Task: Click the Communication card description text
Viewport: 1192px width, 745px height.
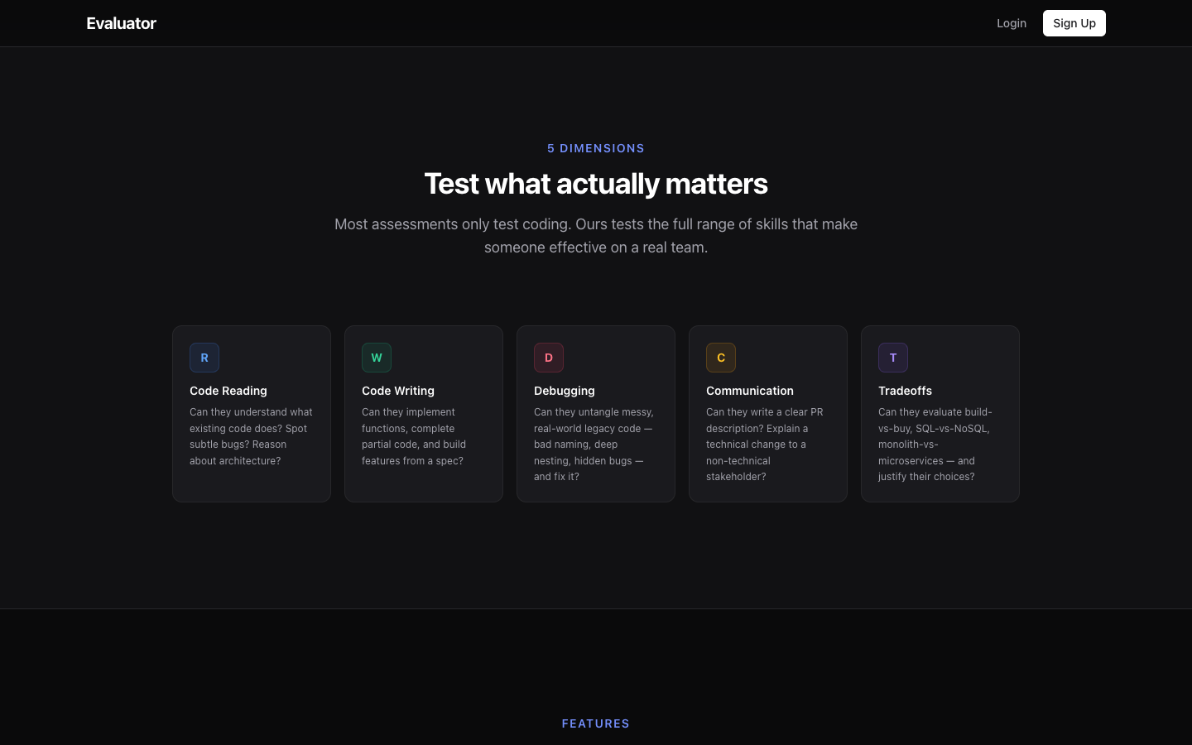Action: pos(765,444)
